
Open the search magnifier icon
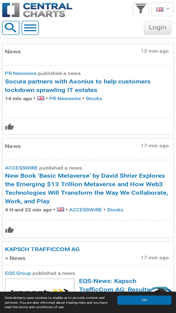(x=11, y=28)
